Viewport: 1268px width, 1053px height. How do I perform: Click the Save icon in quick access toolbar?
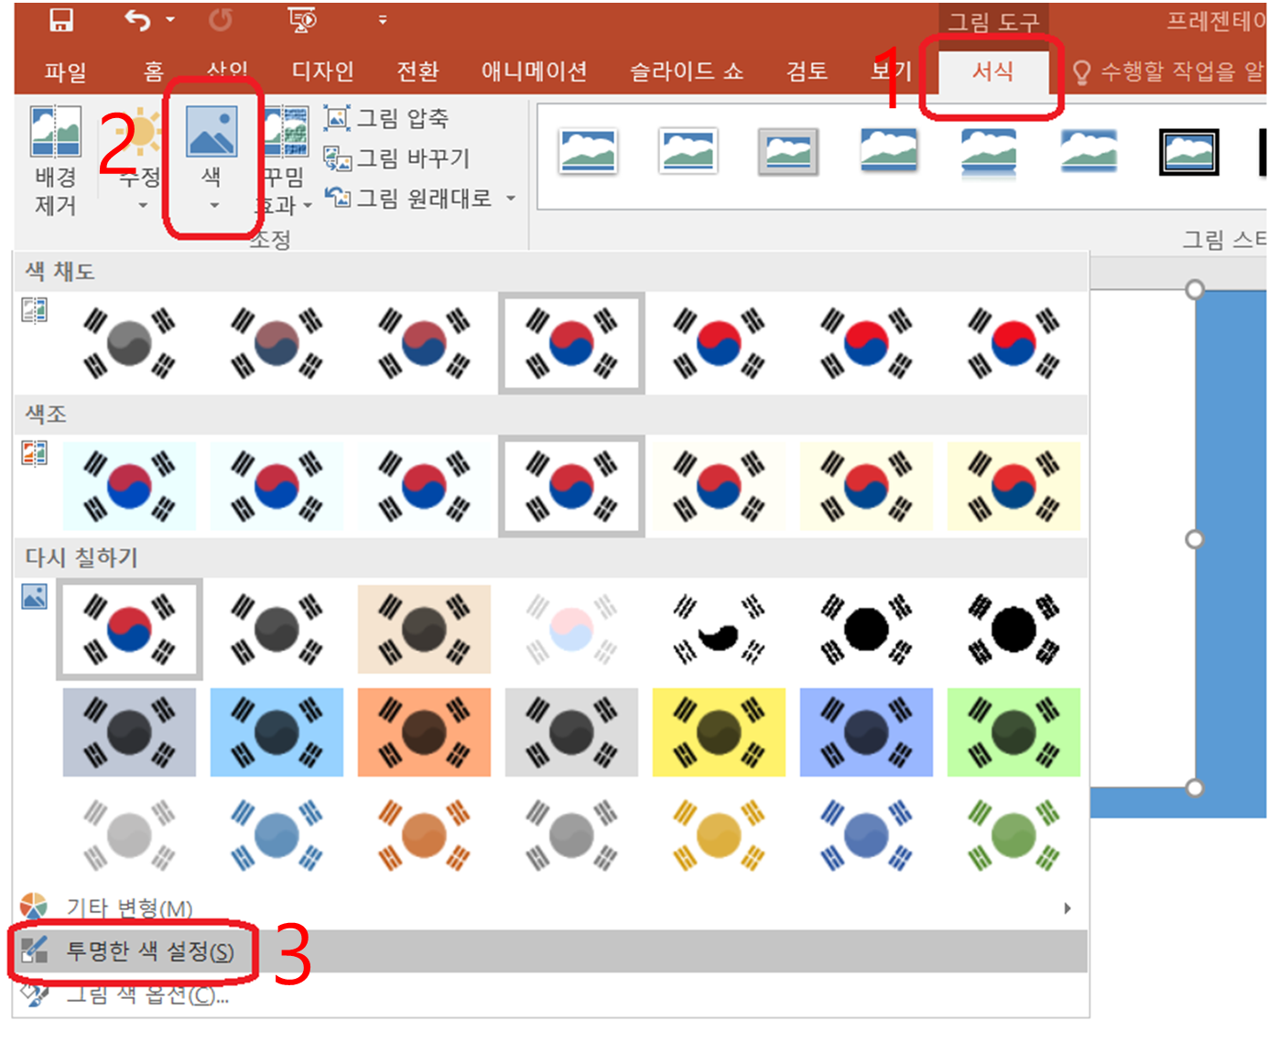pos(61,19)
